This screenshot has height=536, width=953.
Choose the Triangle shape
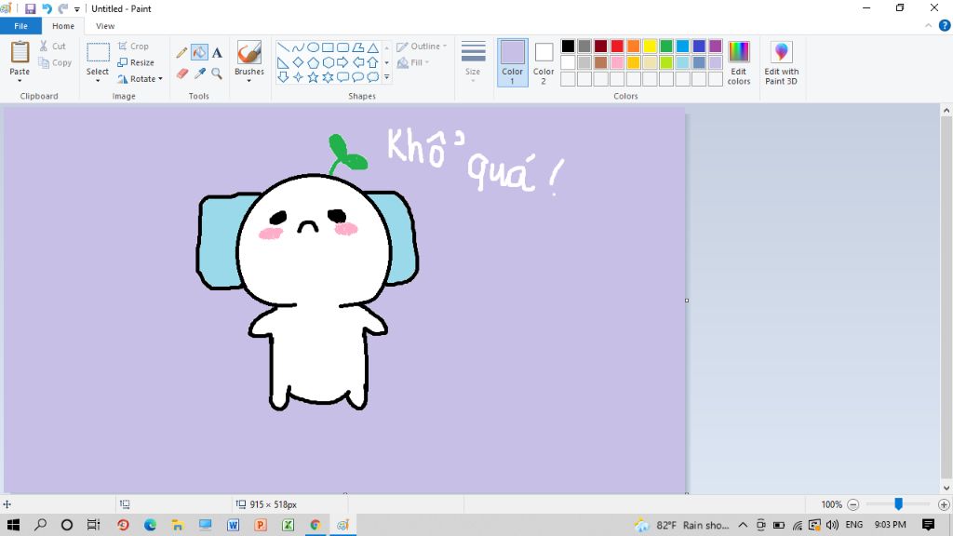click(373, 47)
